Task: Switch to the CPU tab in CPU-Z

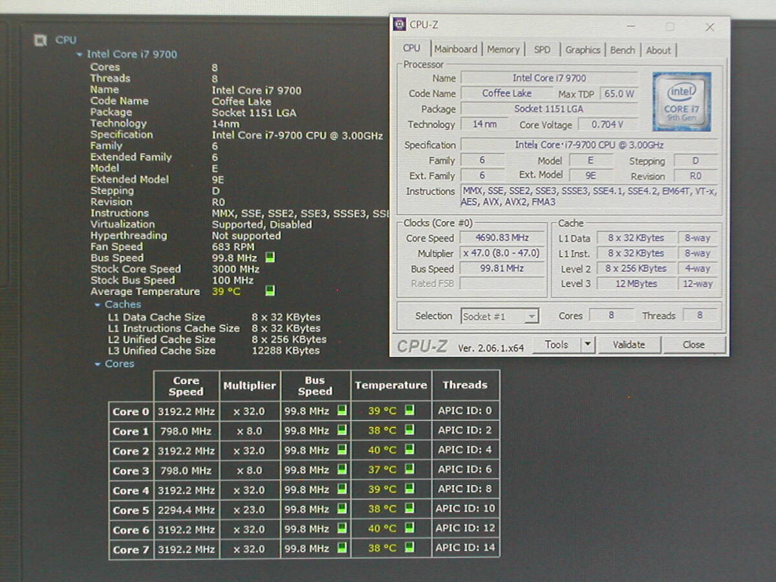Action: 411,48
